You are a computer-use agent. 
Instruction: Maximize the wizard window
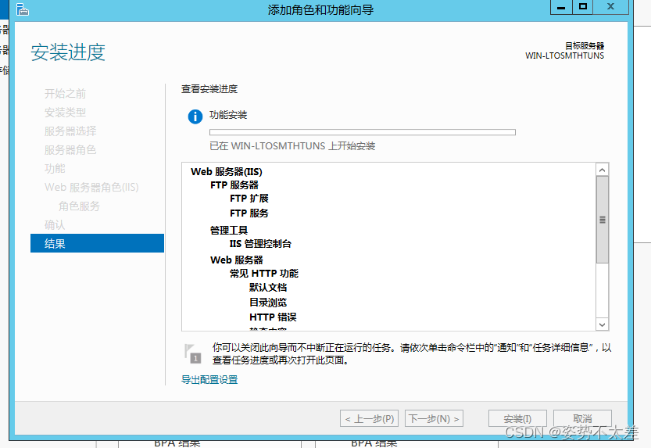coord(583,7)
